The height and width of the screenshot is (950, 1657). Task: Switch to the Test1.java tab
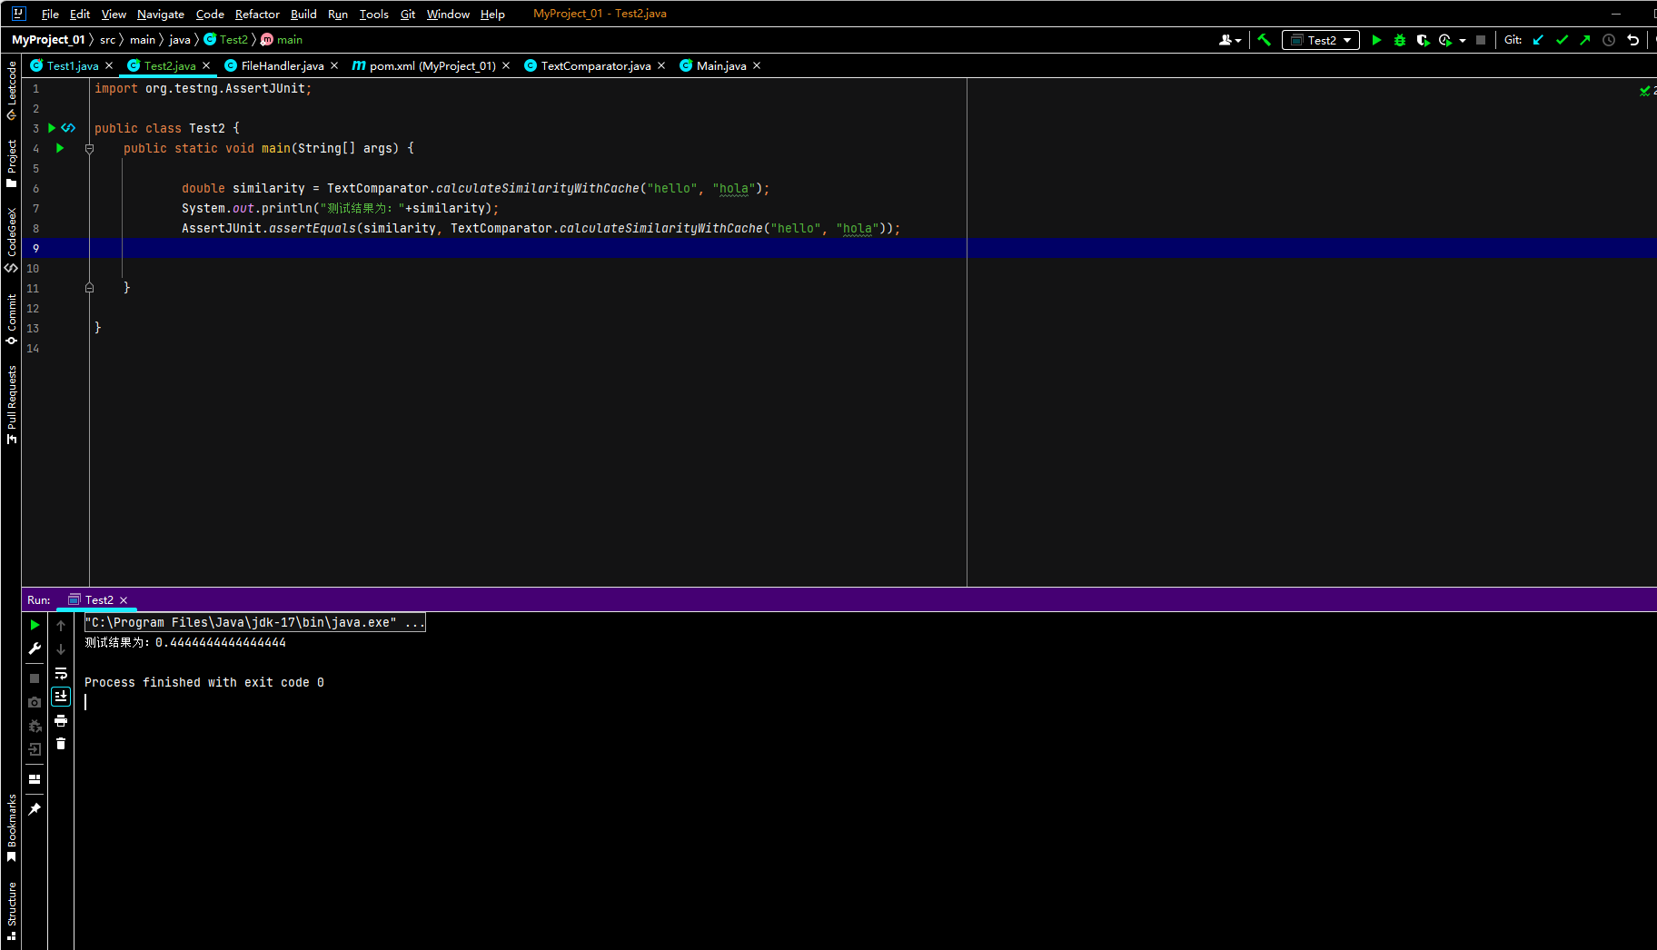pyautogui.click(x=72, y=65)
